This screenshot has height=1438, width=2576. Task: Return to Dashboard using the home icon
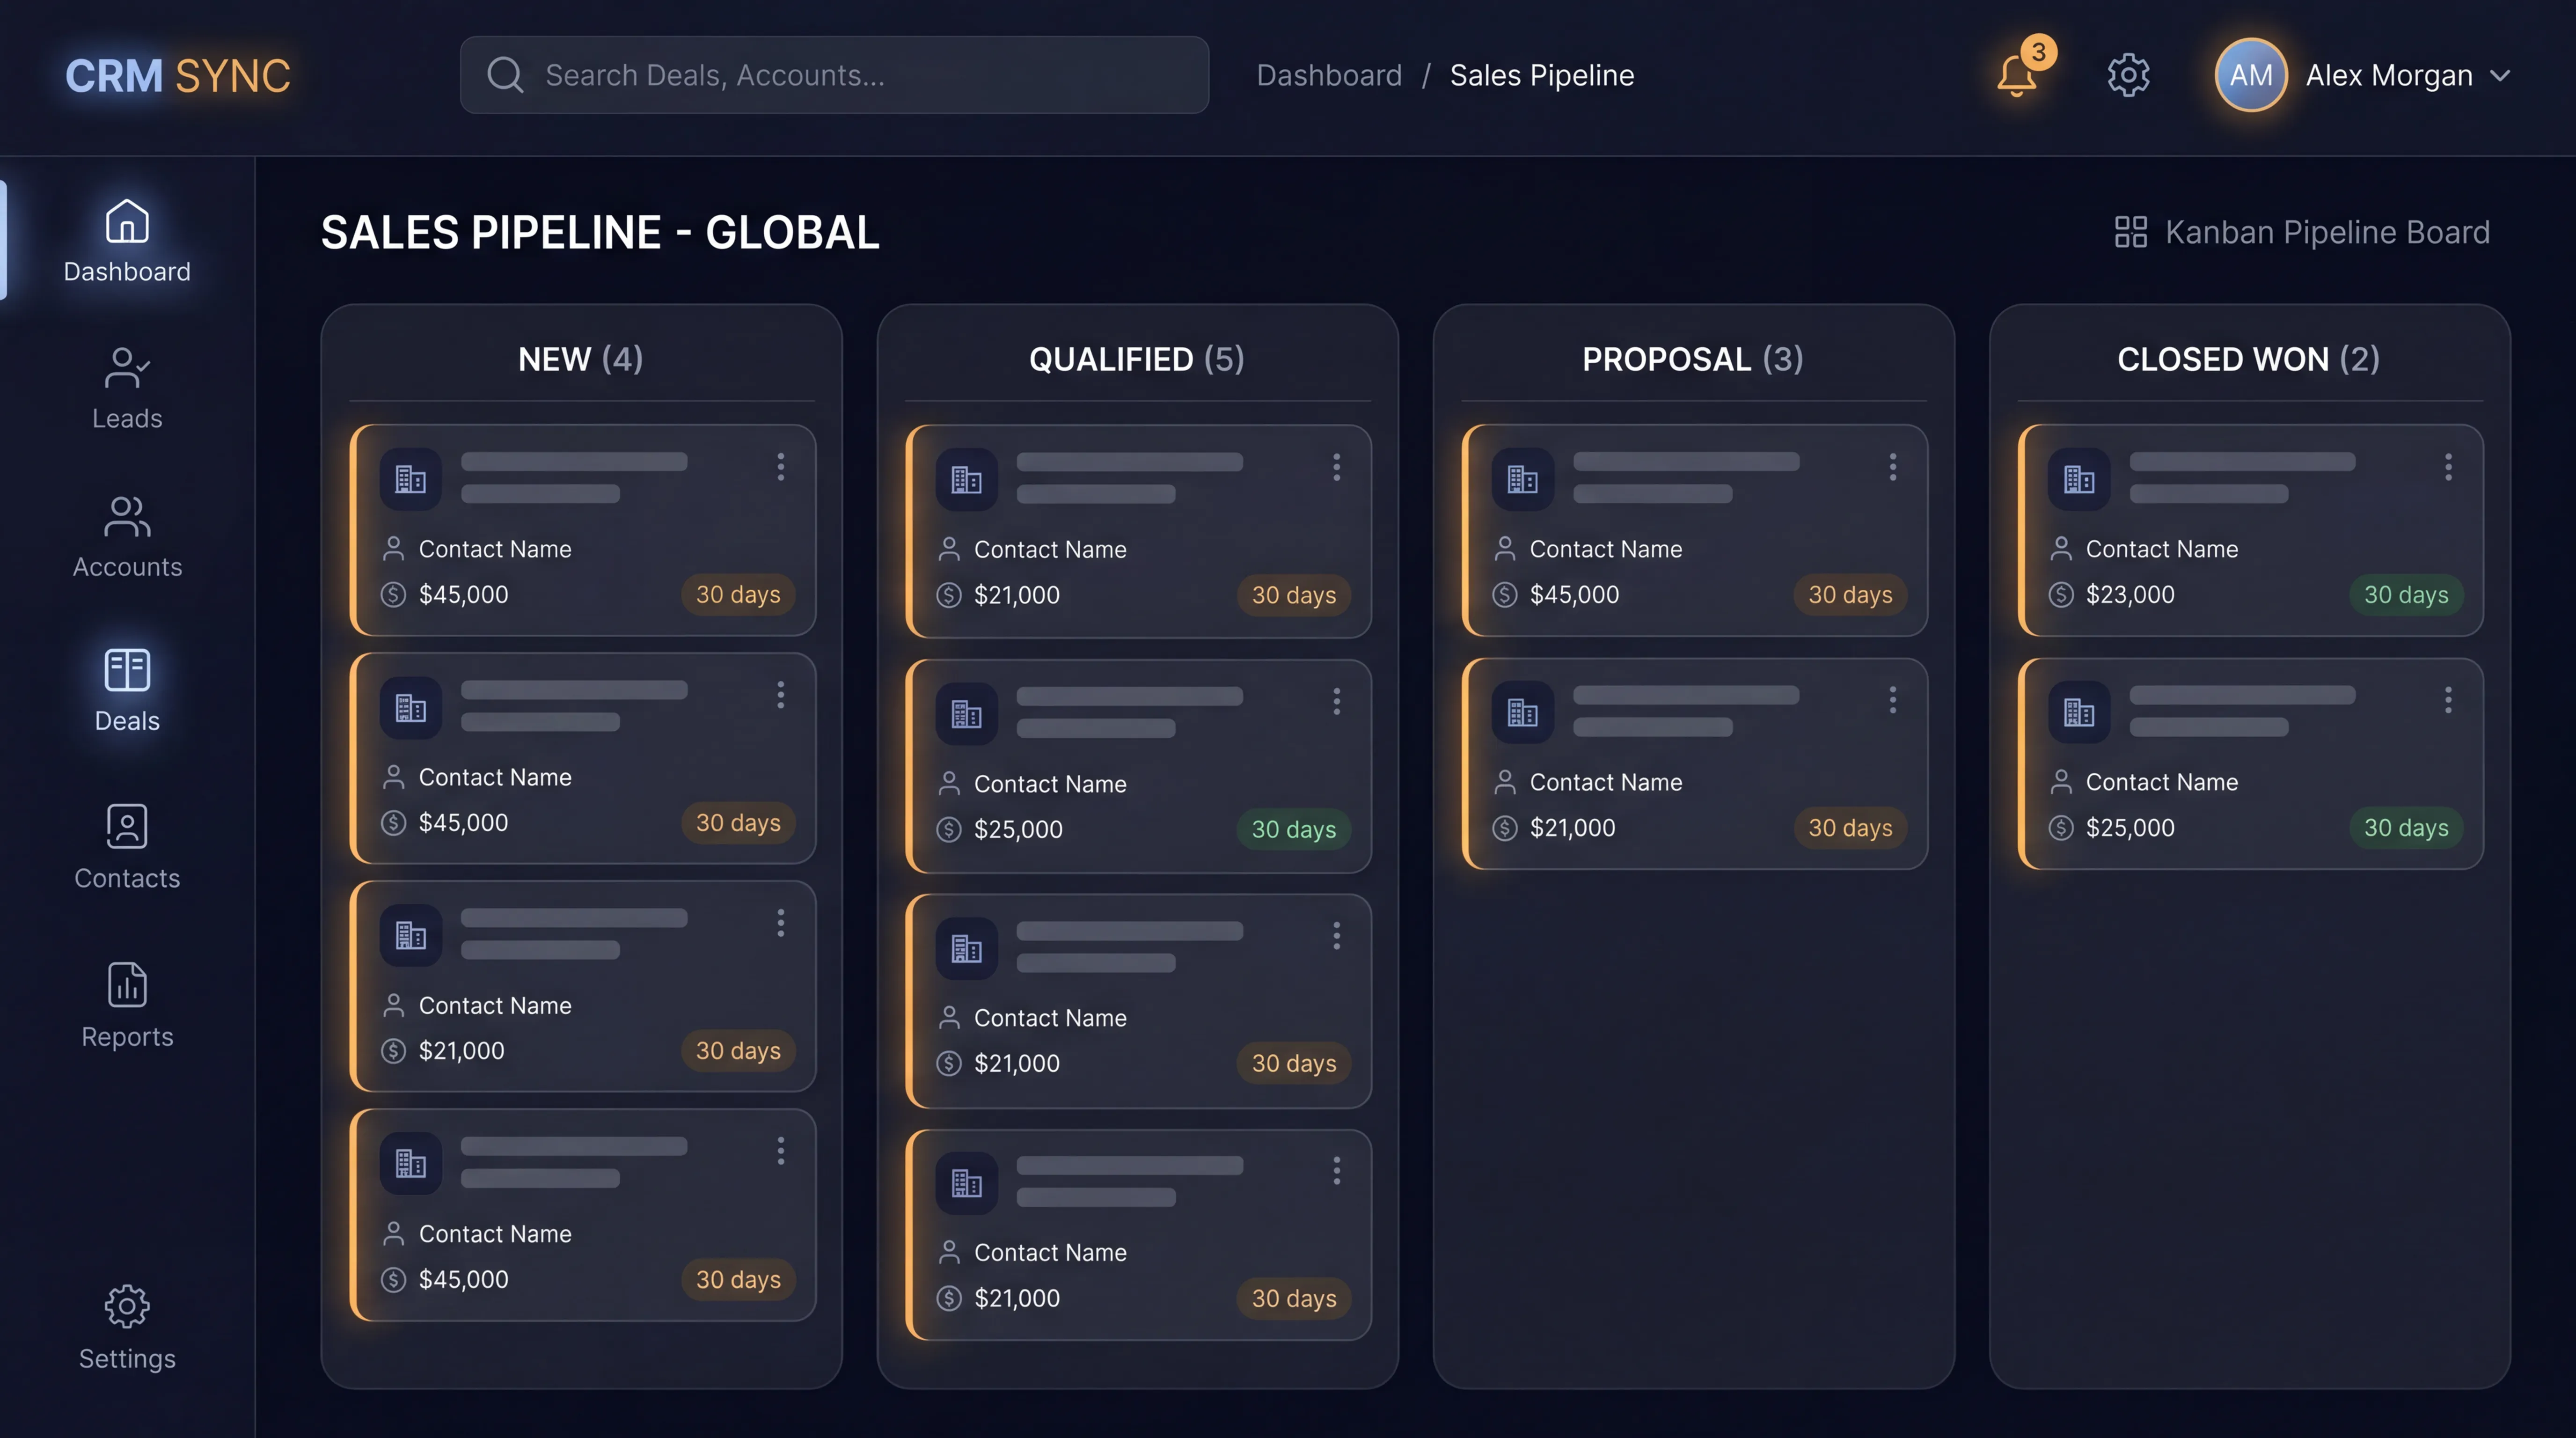(x=126, y=221)
